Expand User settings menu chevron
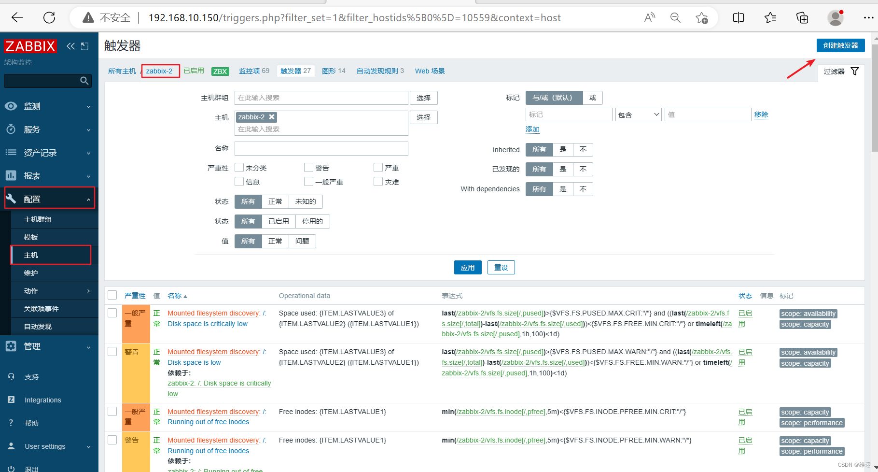This screenshot has height=472, width=878. pyautogui.click(x=88, y=447)
